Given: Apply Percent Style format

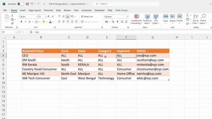Looking at the screenshot, I should [113, 21].
